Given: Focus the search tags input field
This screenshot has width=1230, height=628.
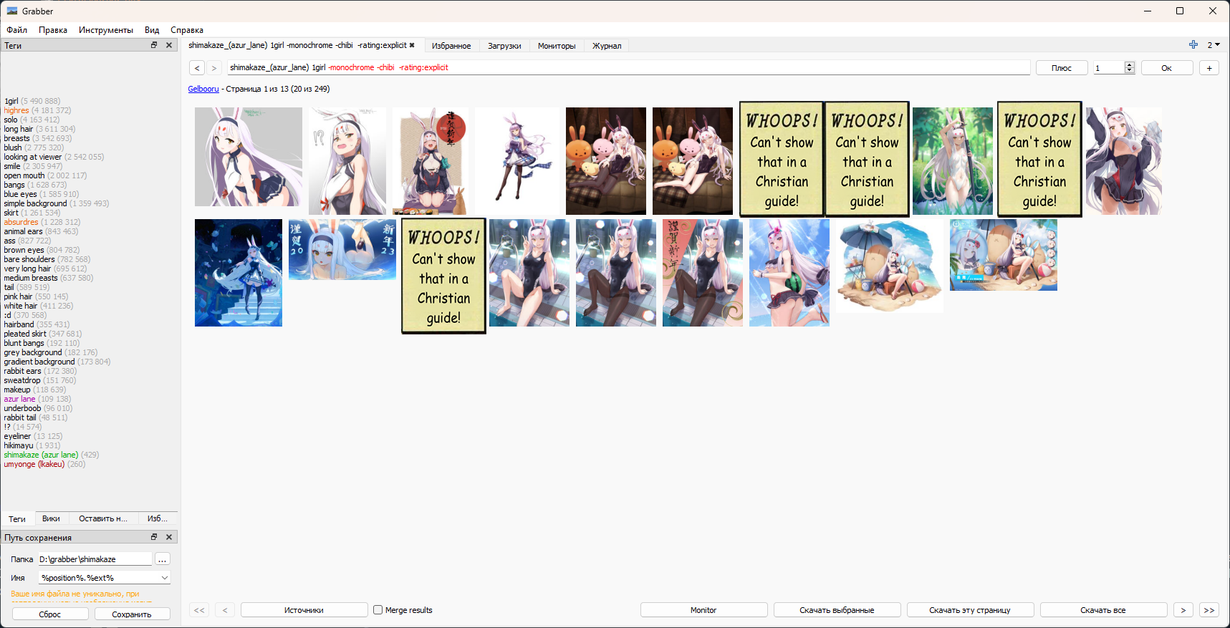Looking at the screenshot, I should [x=629, y=67].
